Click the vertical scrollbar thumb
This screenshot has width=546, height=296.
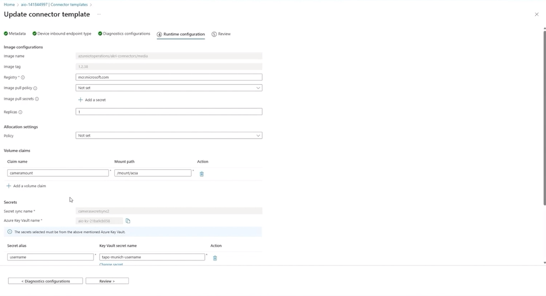pos(544,117)
